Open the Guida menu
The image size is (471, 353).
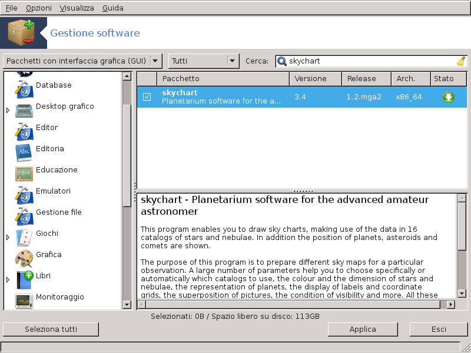click(112, 8)
